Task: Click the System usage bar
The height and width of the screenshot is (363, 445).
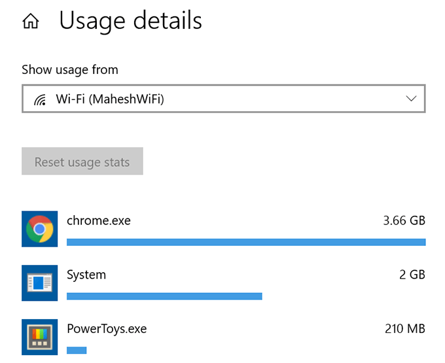Action: click(x=164, y=296)
